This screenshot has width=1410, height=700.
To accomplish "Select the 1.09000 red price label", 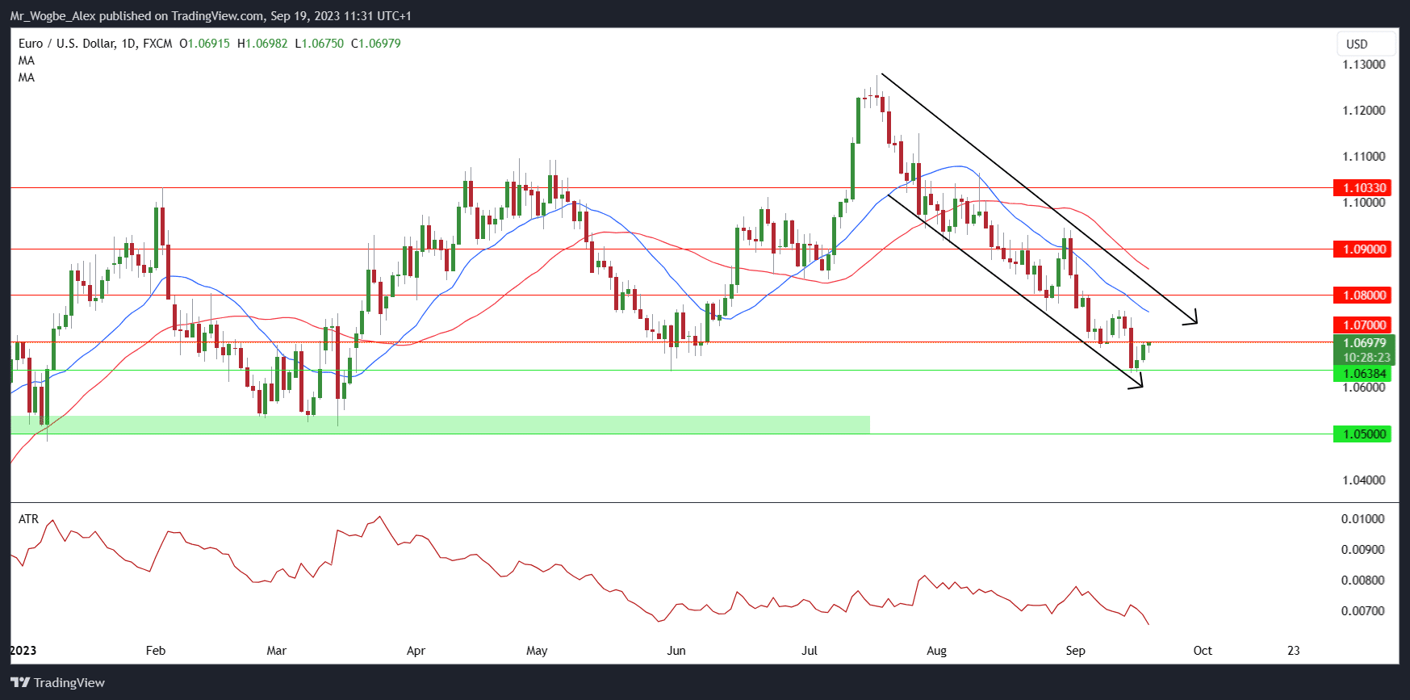I will 1362,249.
